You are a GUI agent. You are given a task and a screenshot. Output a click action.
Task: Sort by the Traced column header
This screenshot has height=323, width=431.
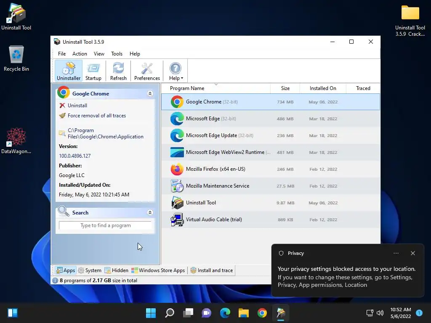pos(363,88)
